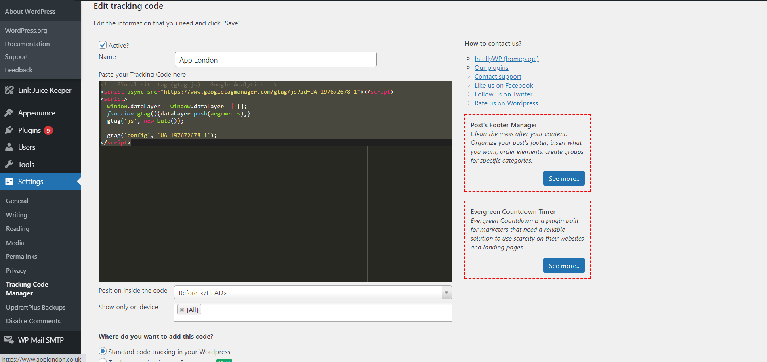Click inside the tracking code editor

[275, 202]
